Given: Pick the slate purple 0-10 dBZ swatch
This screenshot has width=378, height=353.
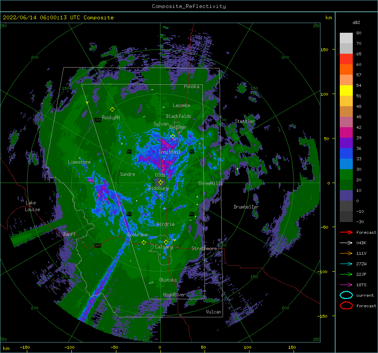Looking at the screenshot, I should tap(346, 196).
